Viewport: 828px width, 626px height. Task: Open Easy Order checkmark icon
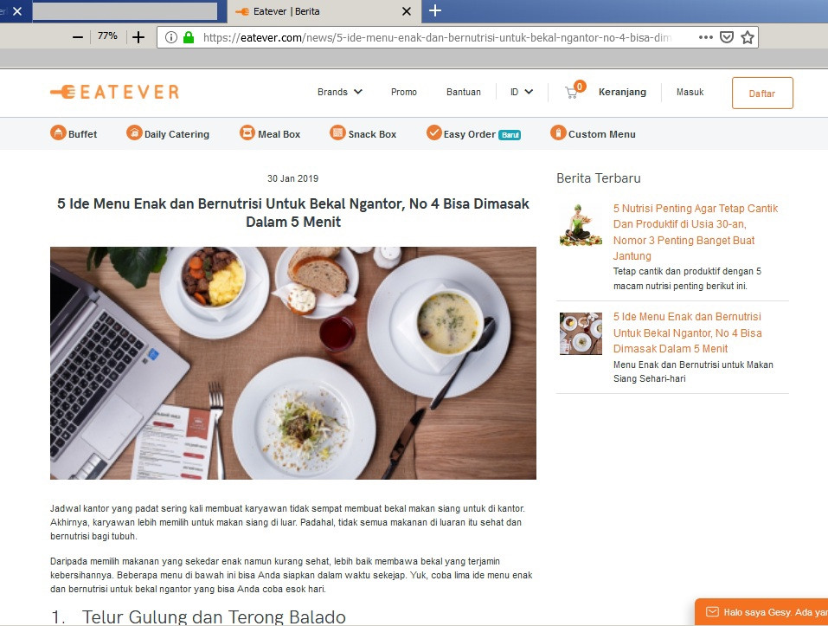(434, 132)
